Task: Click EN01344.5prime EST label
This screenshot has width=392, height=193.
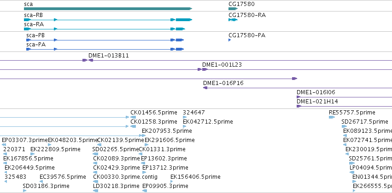Action: coord(372,177)
